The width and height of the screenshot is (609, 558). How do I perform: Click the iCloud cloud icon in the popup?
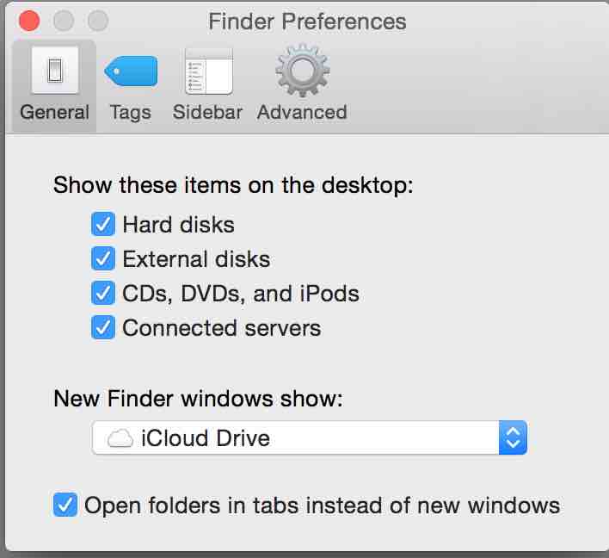click(120, 438)
